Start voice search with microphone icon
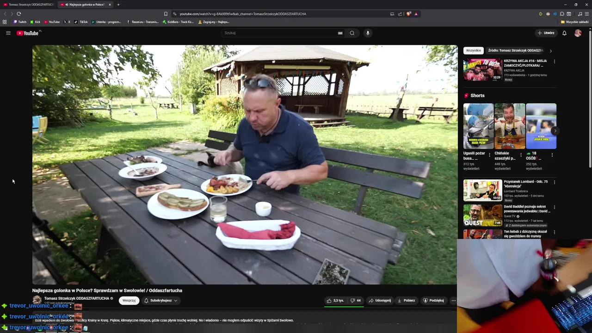The width and height of the screenshot is (592, 333). 368,33
